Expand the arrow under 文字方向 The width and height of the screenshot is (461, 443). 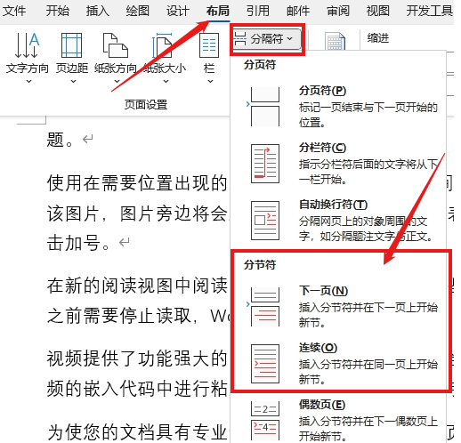coord(28,81)
